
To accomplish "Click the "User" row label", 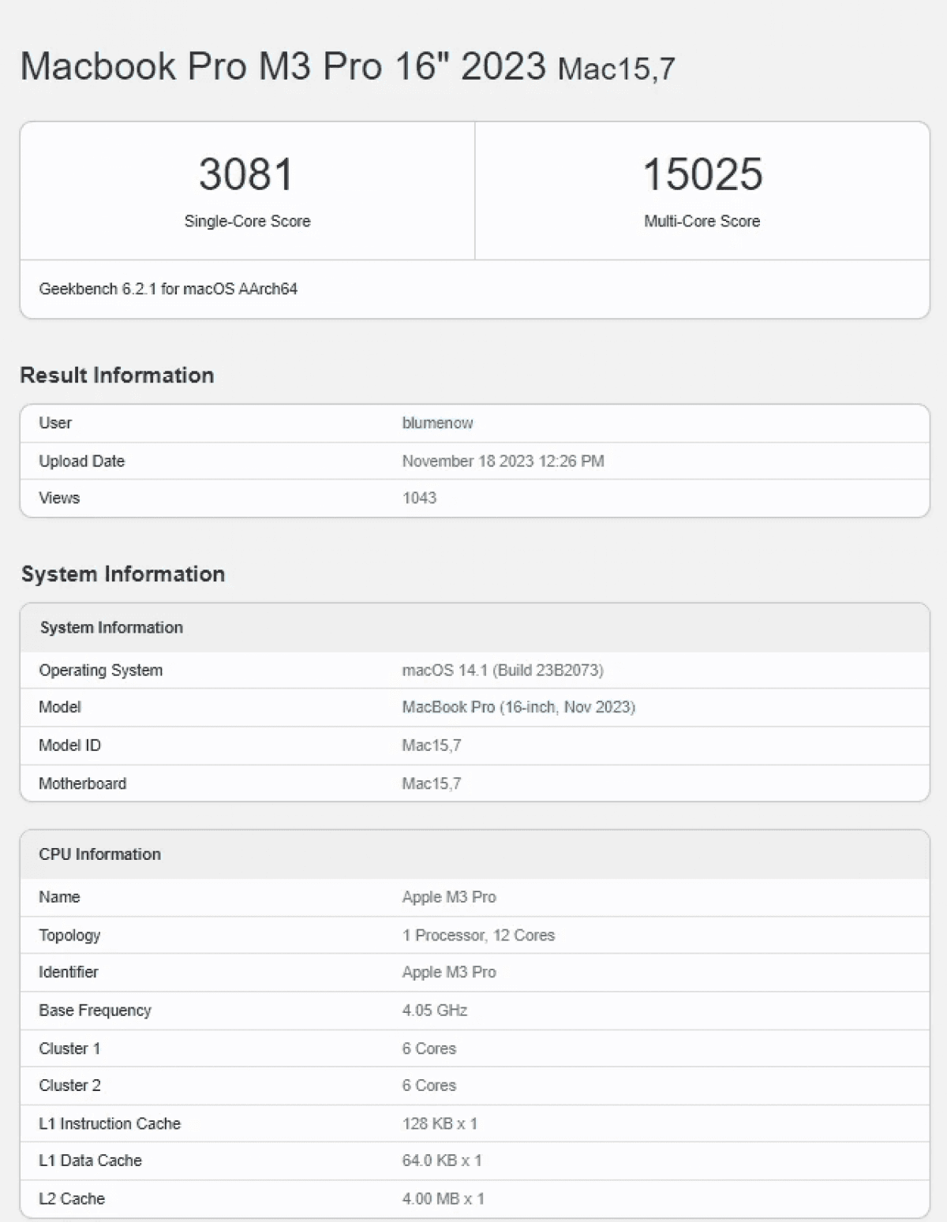I will pos(55,423).
